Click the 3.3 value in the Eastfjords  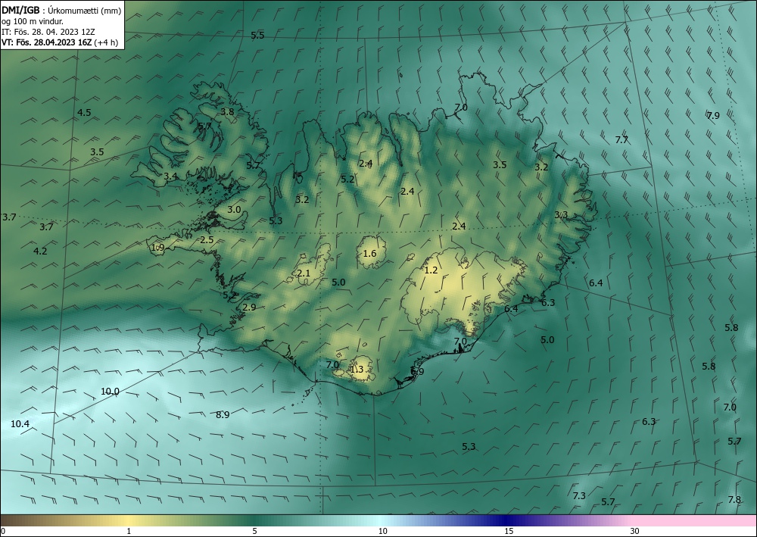(x=561, y=215)
